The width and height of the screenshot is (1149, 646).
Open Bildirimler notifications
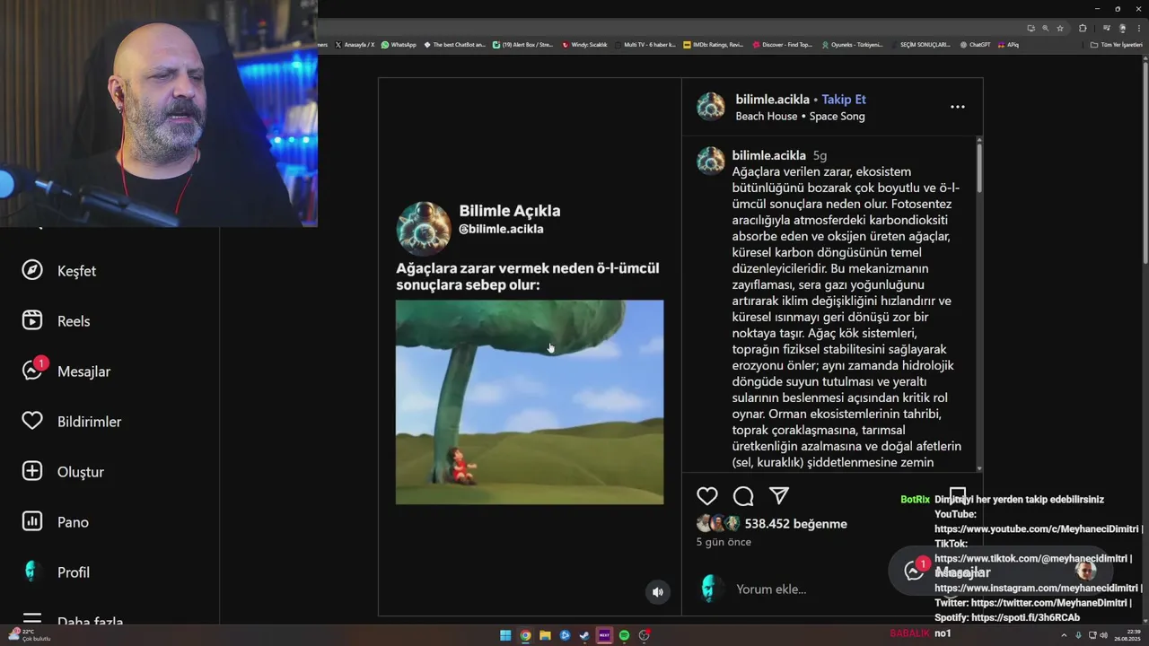(x=71, y=422)
